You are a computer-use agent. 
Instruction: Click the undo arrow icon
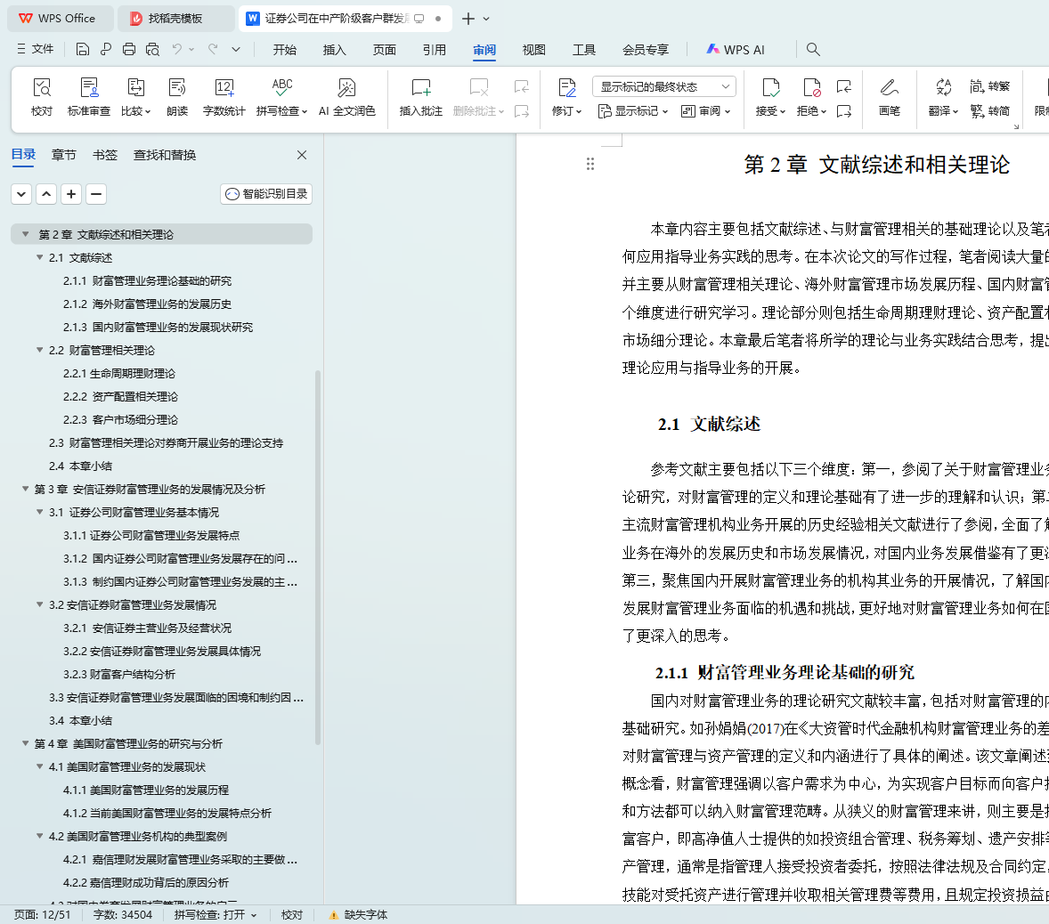pyautogui.click(x=176, y=49)
